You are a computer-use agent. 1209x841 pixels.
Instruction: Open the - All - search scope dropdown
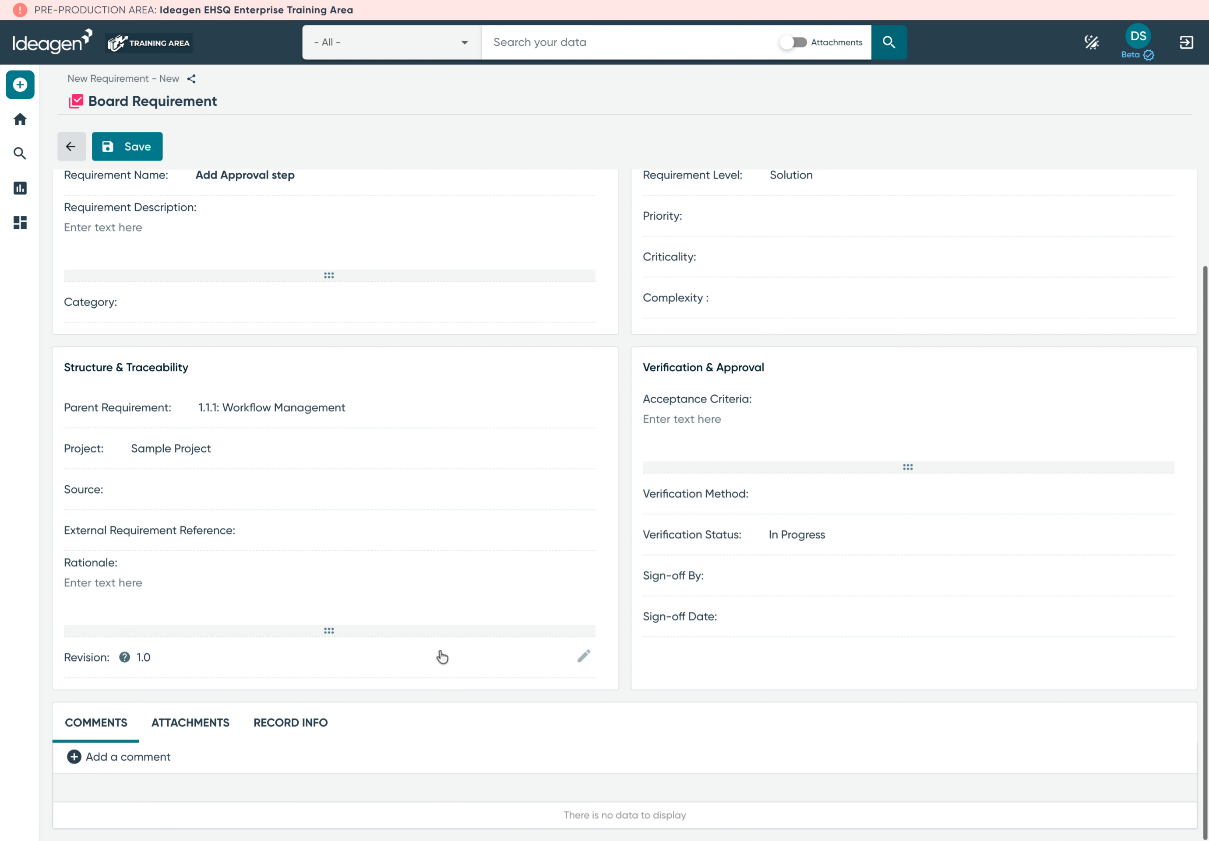pos(392,42)
